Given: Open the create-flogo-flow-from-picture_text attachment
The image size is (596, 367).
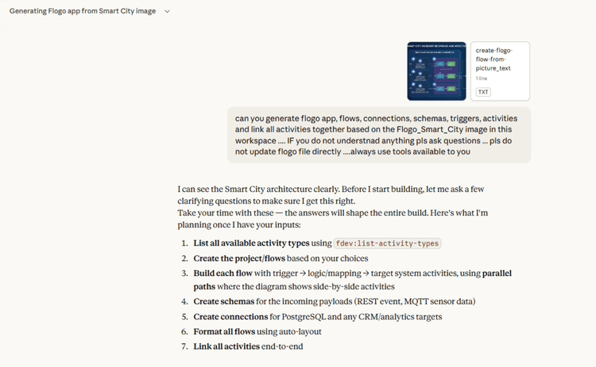Looking at the screenshot, I should coord(500,71).
